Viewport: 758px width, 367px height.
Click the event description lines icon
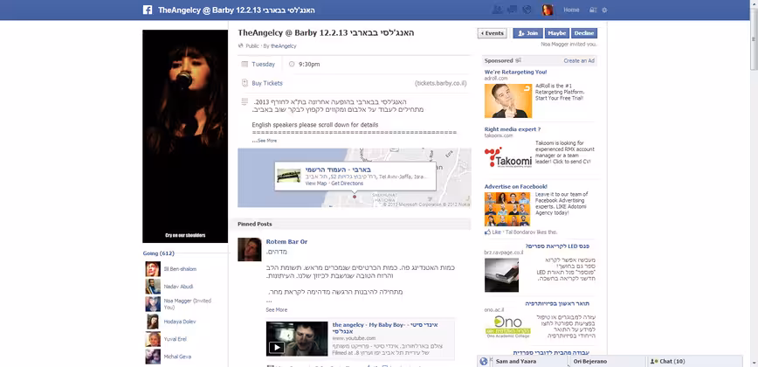coord(245,102)
